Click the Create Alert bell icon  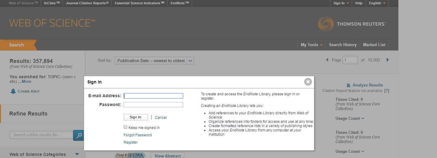pos(13,91)
